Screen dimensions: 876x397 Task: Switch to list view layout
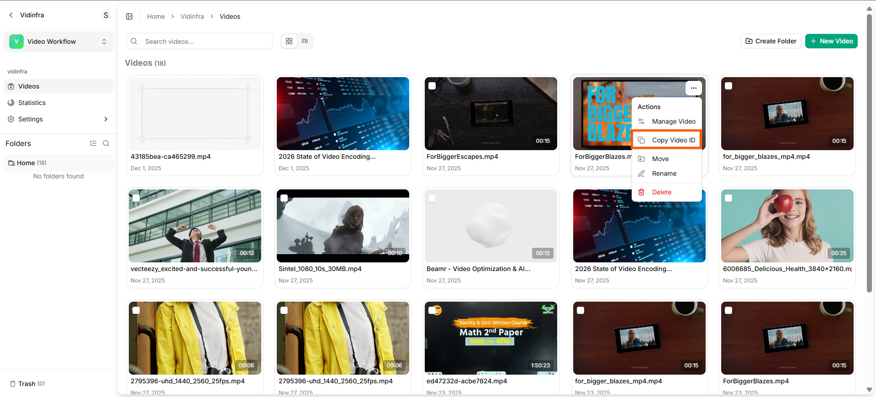coord(305,41)
